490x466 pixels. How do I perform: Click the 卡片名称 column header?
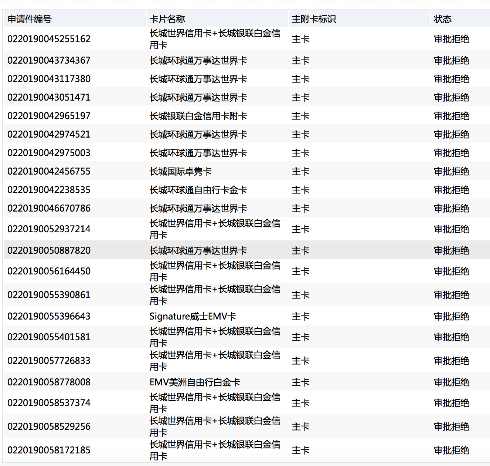tap(167, 19)
